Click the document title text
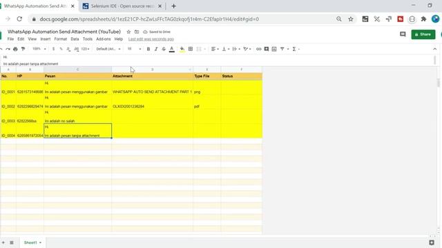The image size is (442, 248). pos(64,32)
